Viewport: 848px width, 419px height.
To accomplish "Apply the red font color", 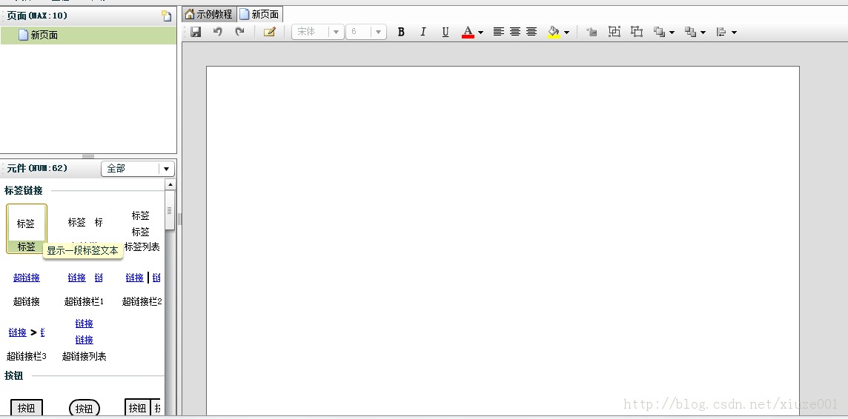I will click(468, 32).
